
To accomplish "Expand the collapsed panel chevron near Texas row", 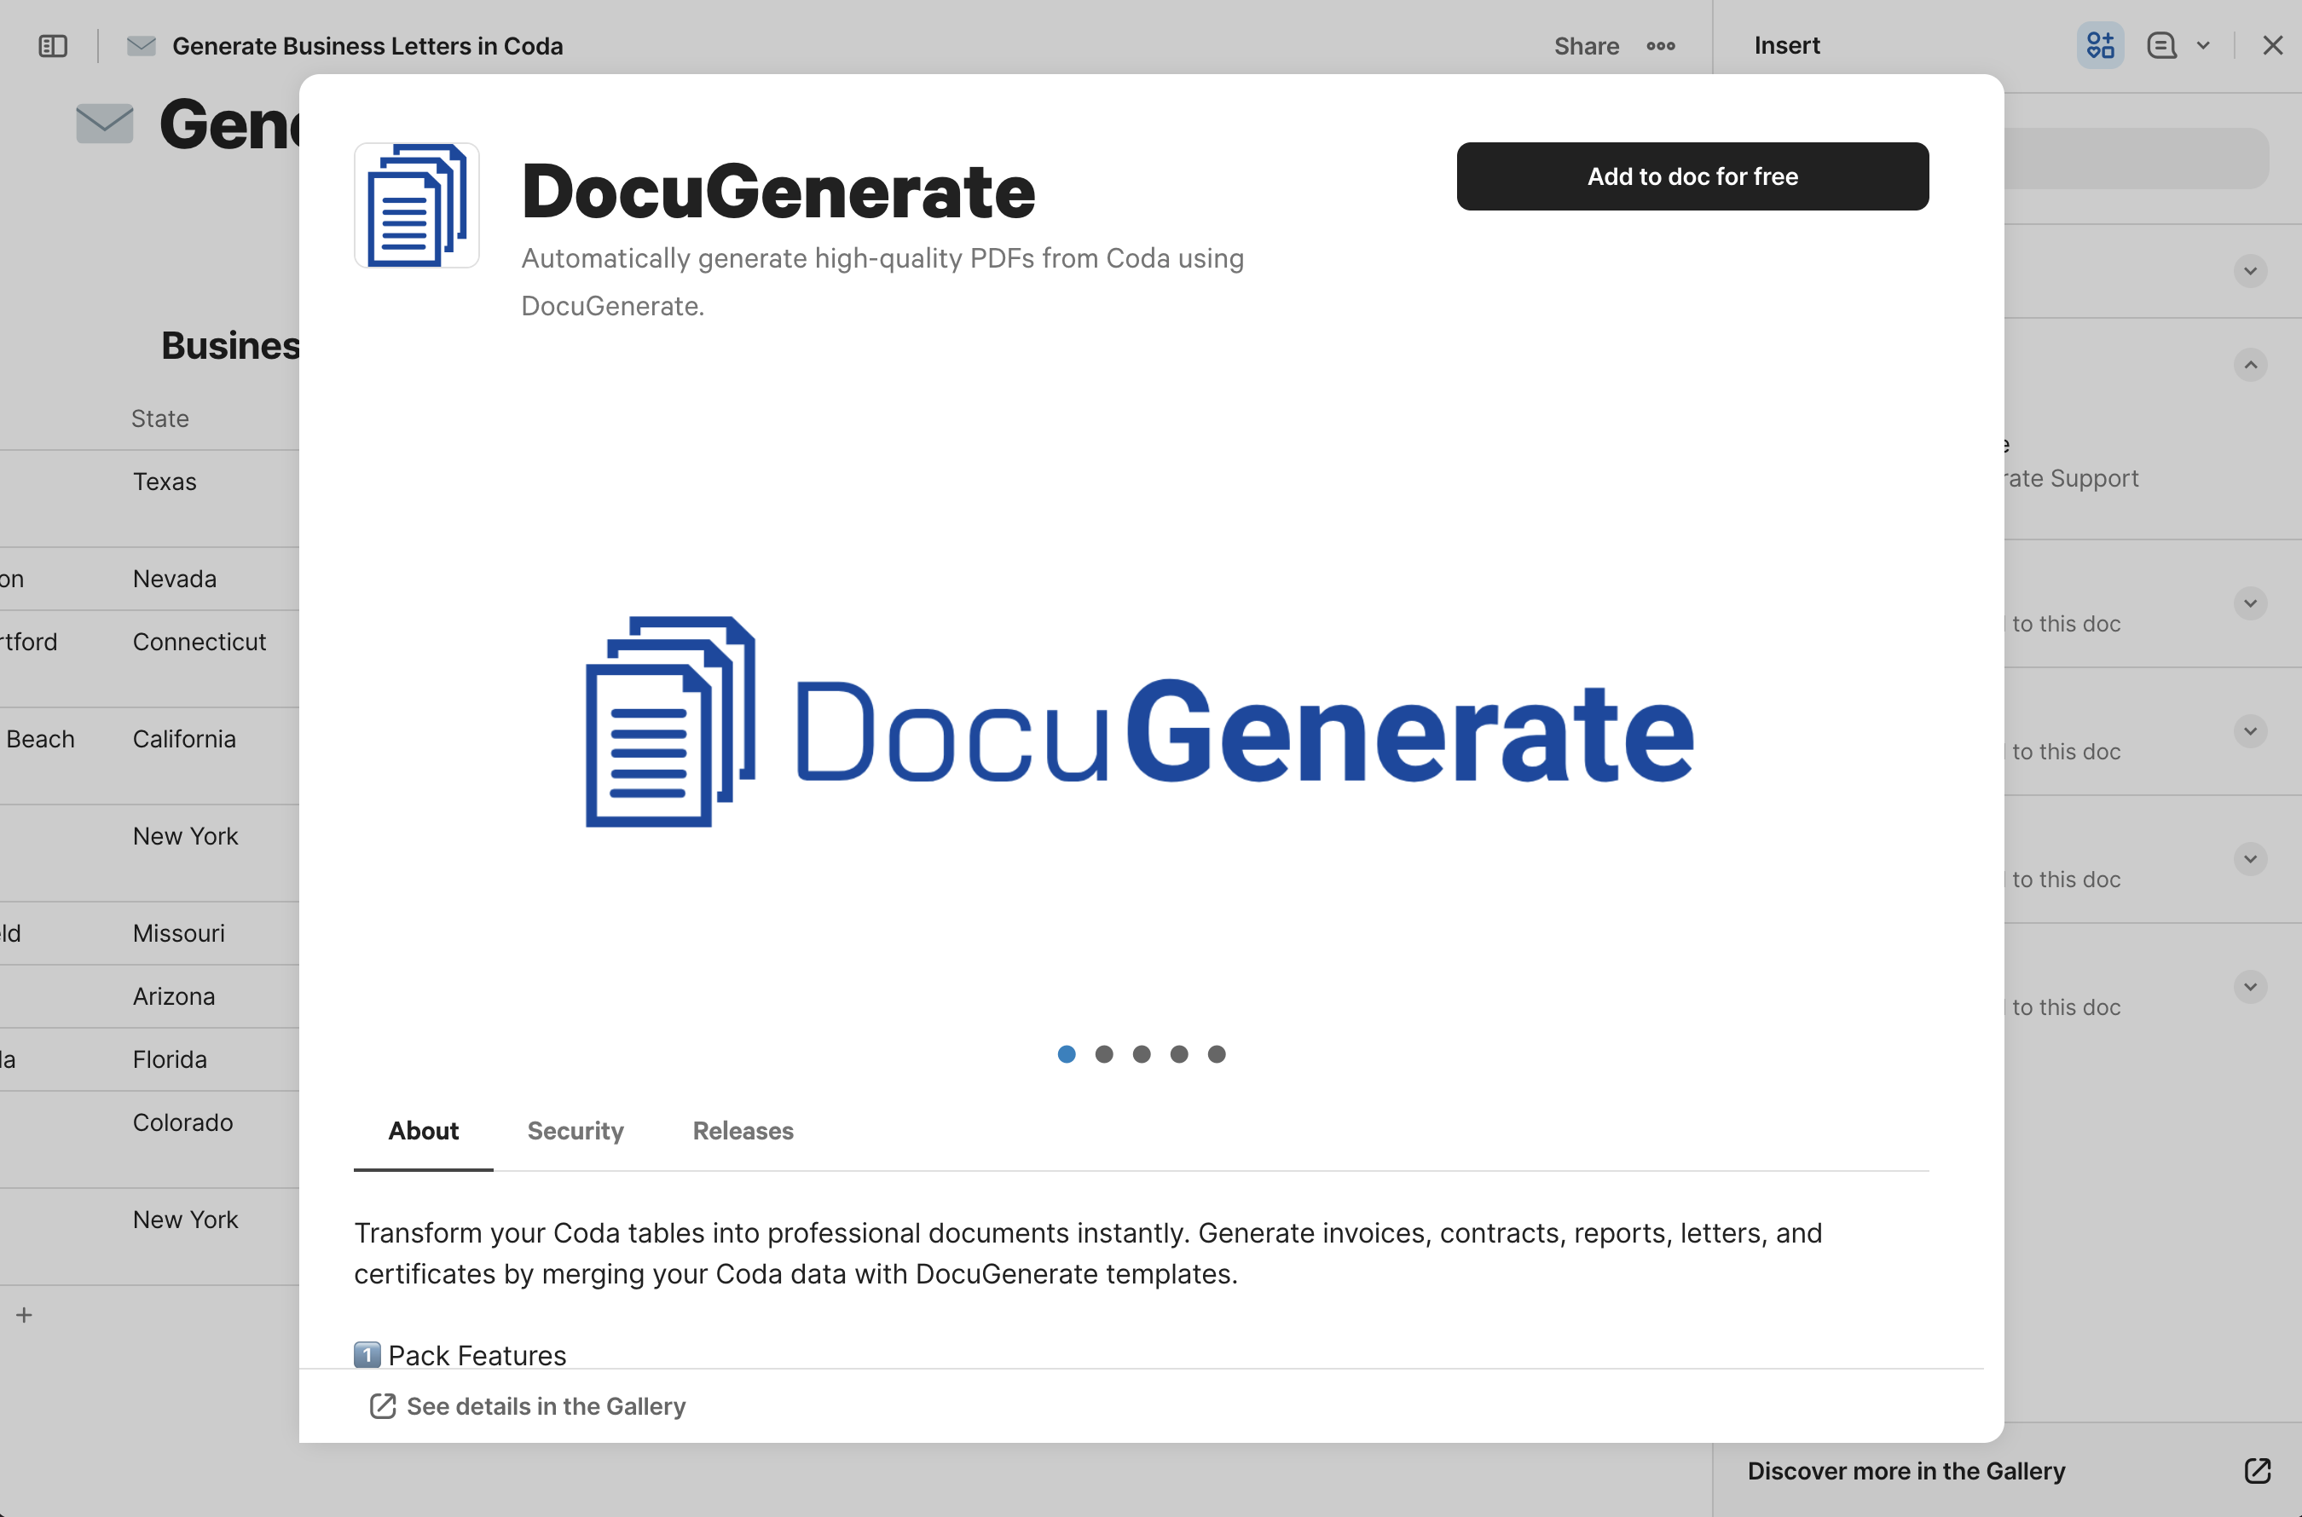I will click(x=2250, y=271).
